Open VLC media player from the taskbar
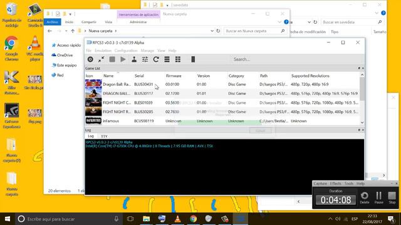The image size is (401, 225). (x=177, y=219)
